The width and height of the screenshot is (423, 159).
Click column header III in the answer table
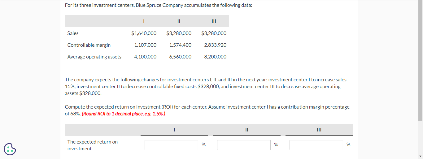(x=319, y=130)
